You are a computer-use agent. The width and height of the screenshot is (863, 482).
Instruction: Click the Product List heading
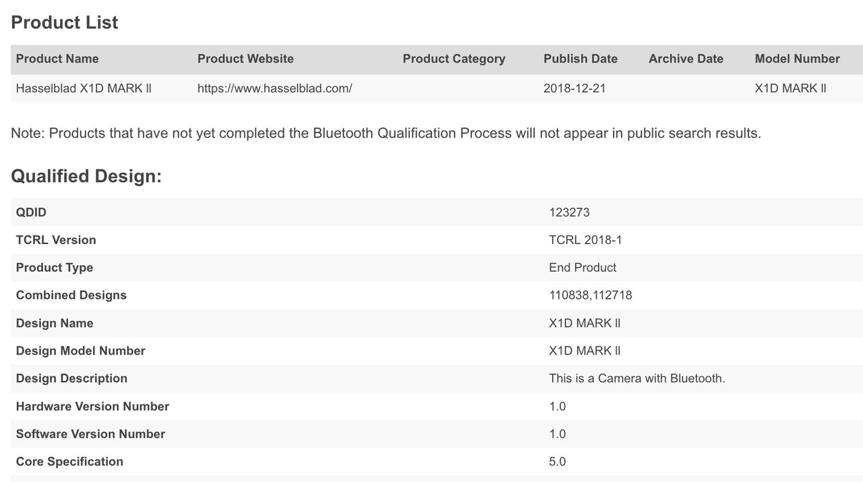pyautogui.click(x=65, y=22)
